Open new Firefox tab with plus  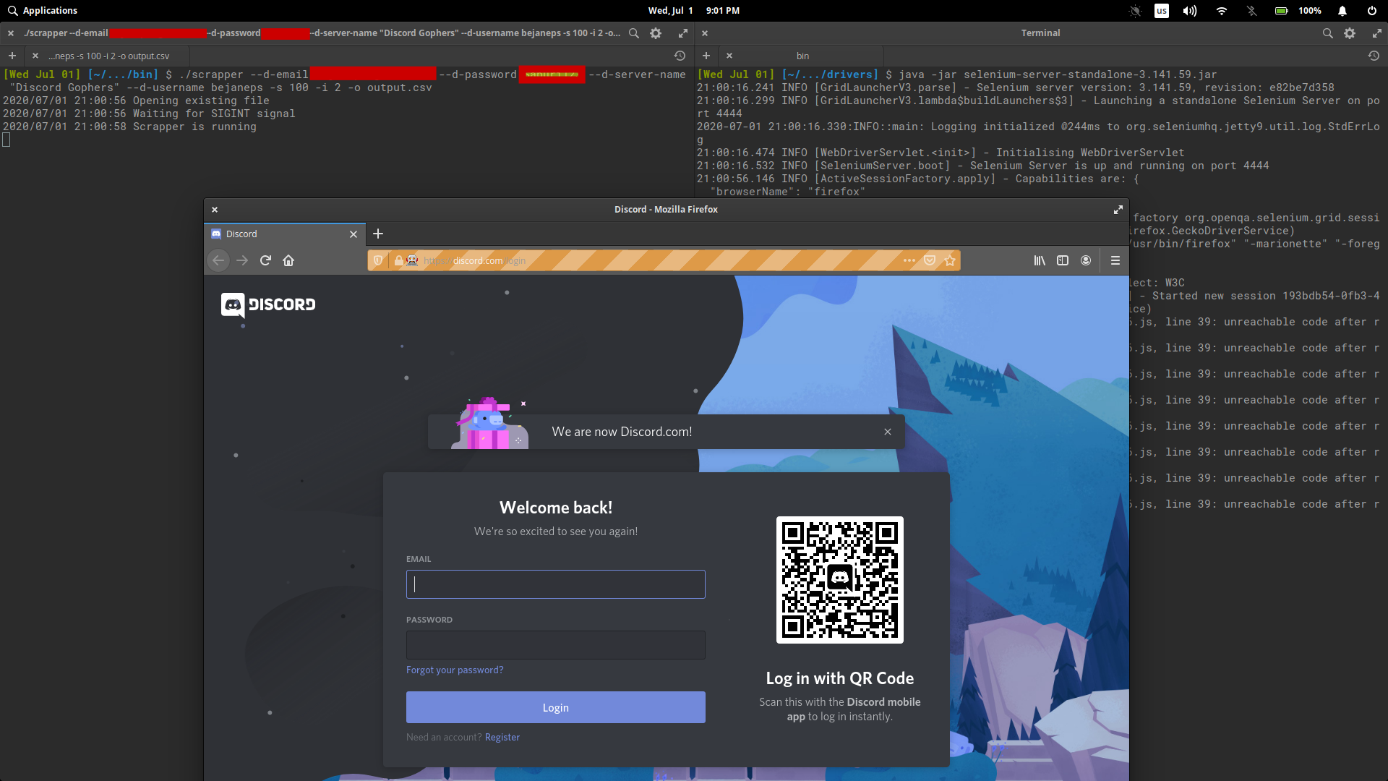point(378,234)
